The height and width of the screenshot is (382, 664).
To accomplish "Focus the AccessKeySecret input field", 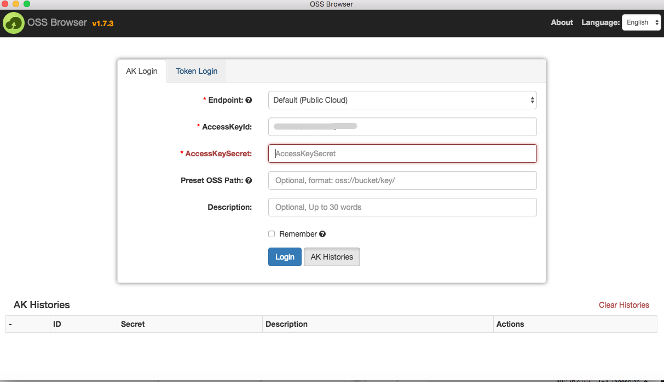I will 402,154.
